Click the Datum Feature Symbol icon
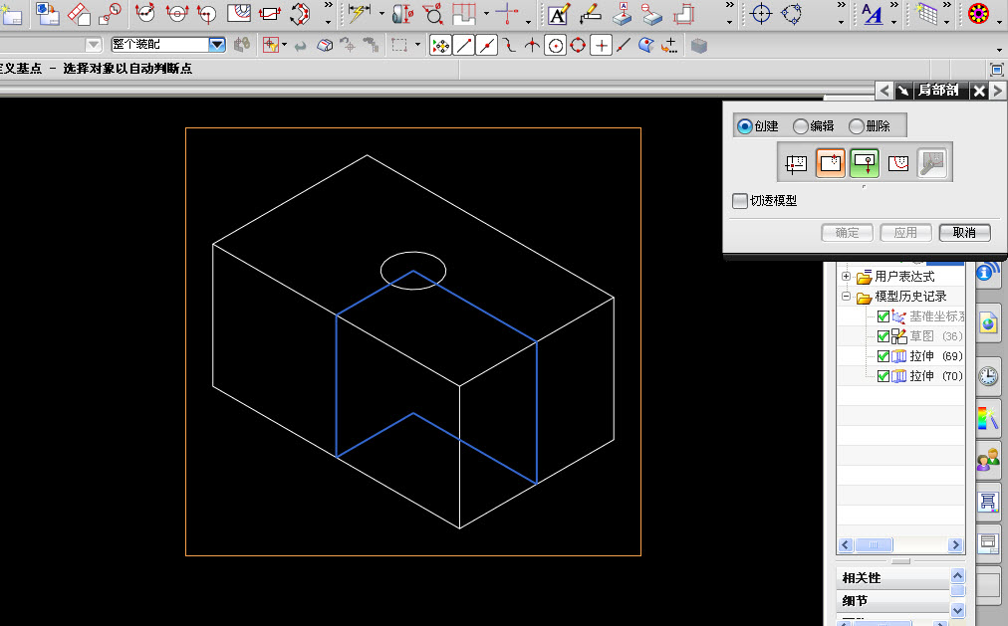This screenshot has width=1008, height=626. [x=622, y=14]
